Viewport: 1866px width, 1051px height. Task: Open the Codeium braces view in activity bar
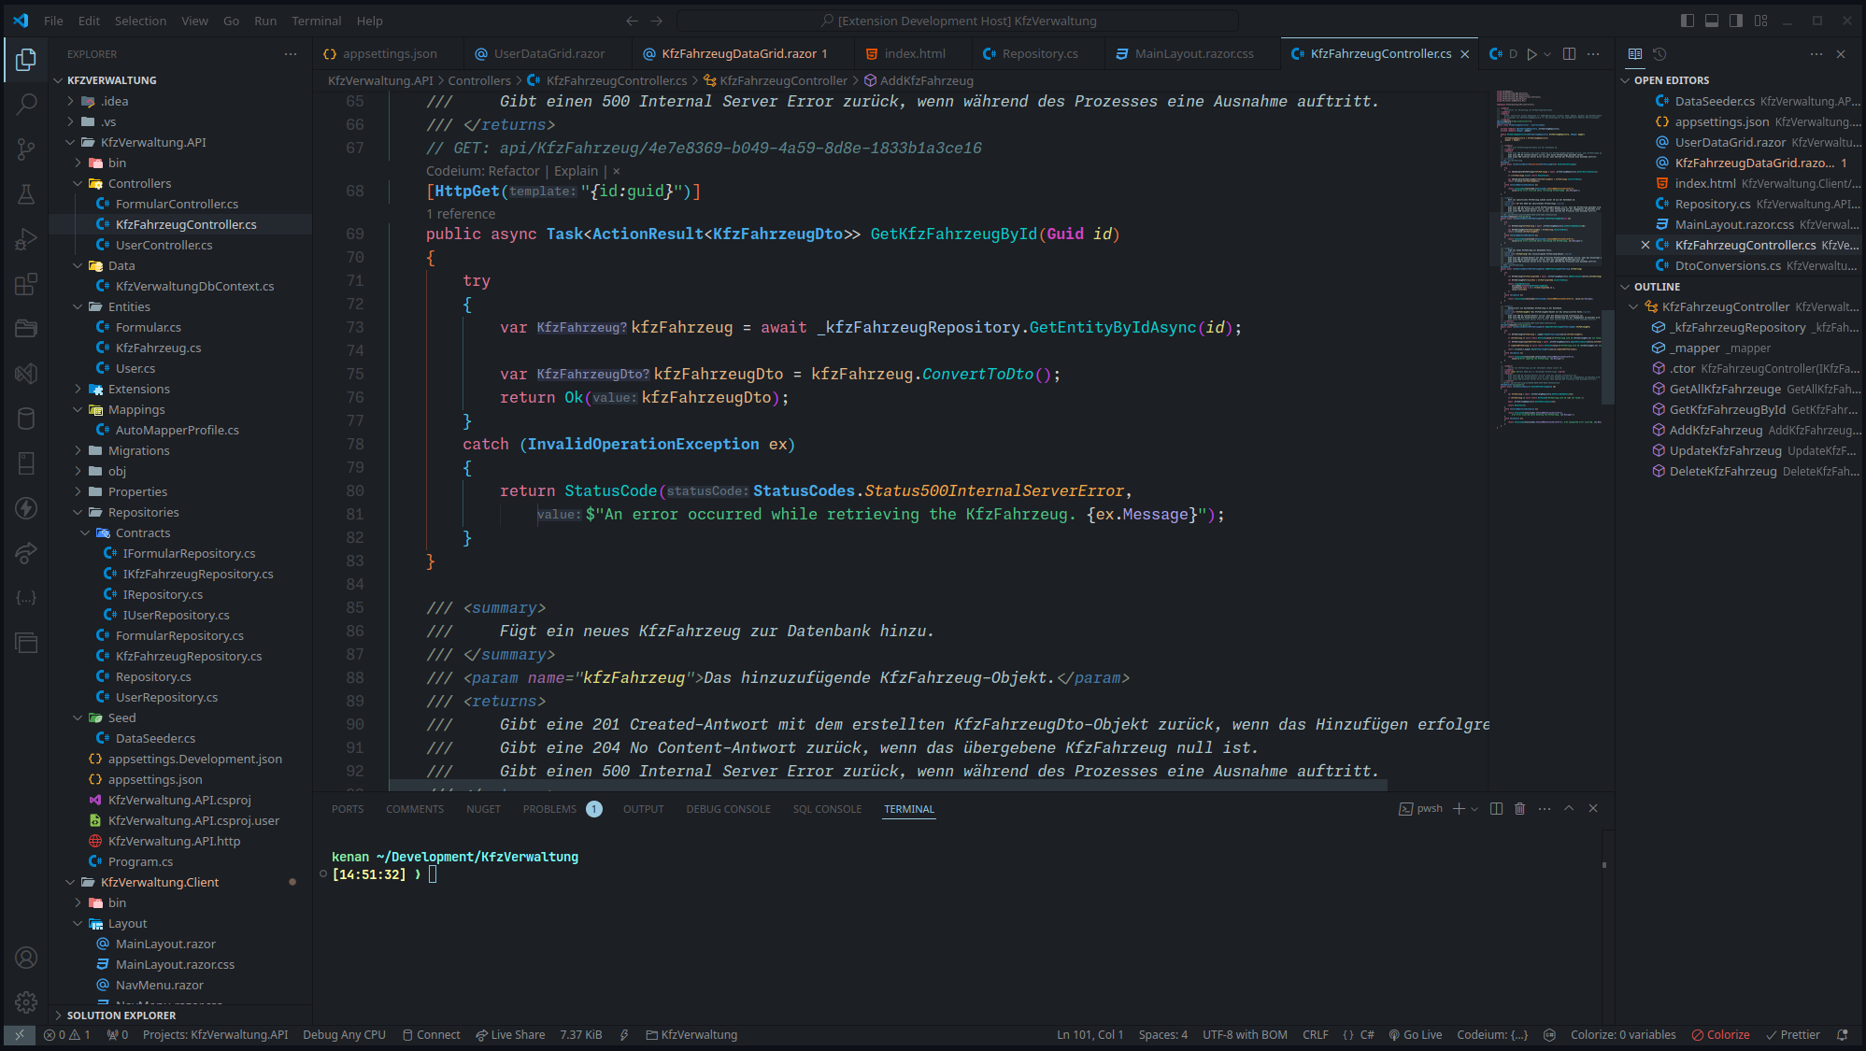(x=26, y=598)
